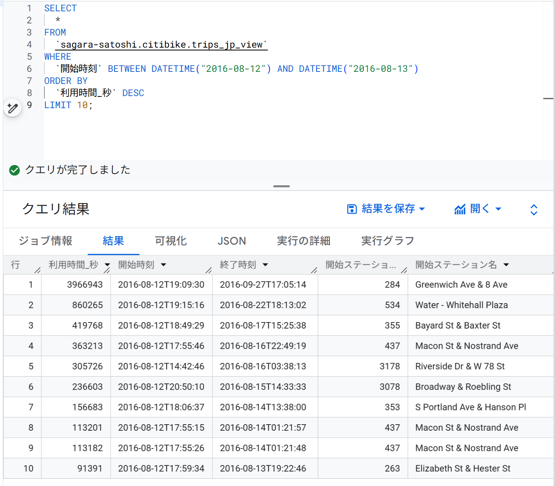Click the editor scrollbar position marker

(x=548, y=98)
